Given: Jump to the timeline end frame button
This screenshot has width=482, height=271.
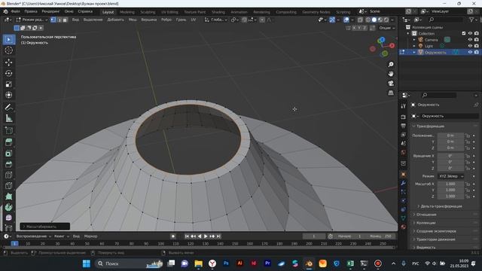Looking at the screenshot, I should pyautogui.click(x=218, y=236).
